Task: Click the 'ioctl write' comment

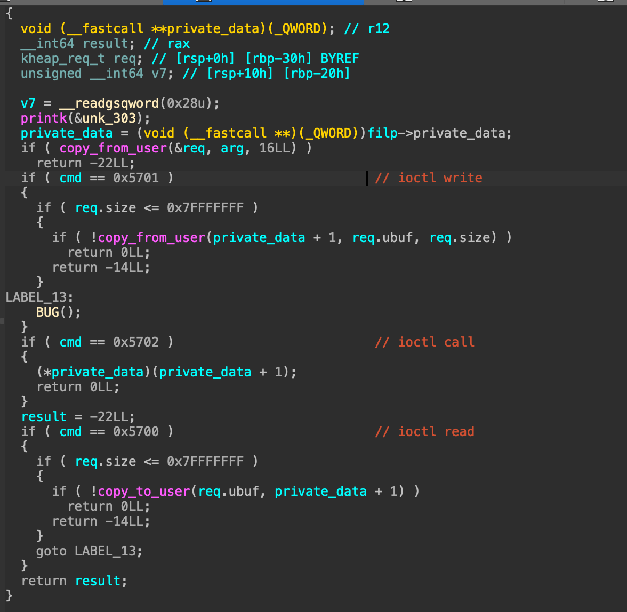Action: click(429, 178)
